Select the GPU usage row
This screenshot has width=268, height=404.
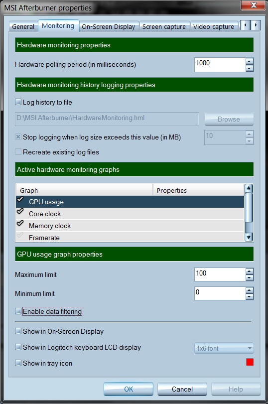[x=130, y=202]
